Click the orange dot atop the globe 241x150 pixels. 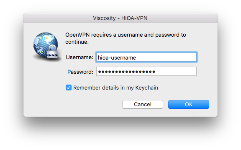tap(46, 38)
